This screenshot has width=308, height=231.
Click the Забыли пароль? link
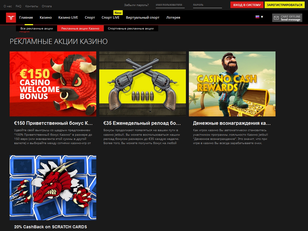pos(136,5)
